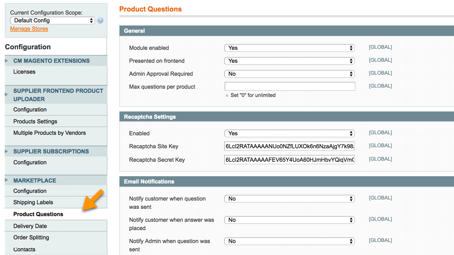Click the Recaptcha Site Key field
This screenshot has width=454, height=255.
coord(290,146)
